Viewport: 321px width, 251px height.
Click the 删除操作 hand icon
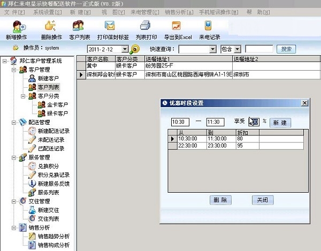(x=50, y=26)
